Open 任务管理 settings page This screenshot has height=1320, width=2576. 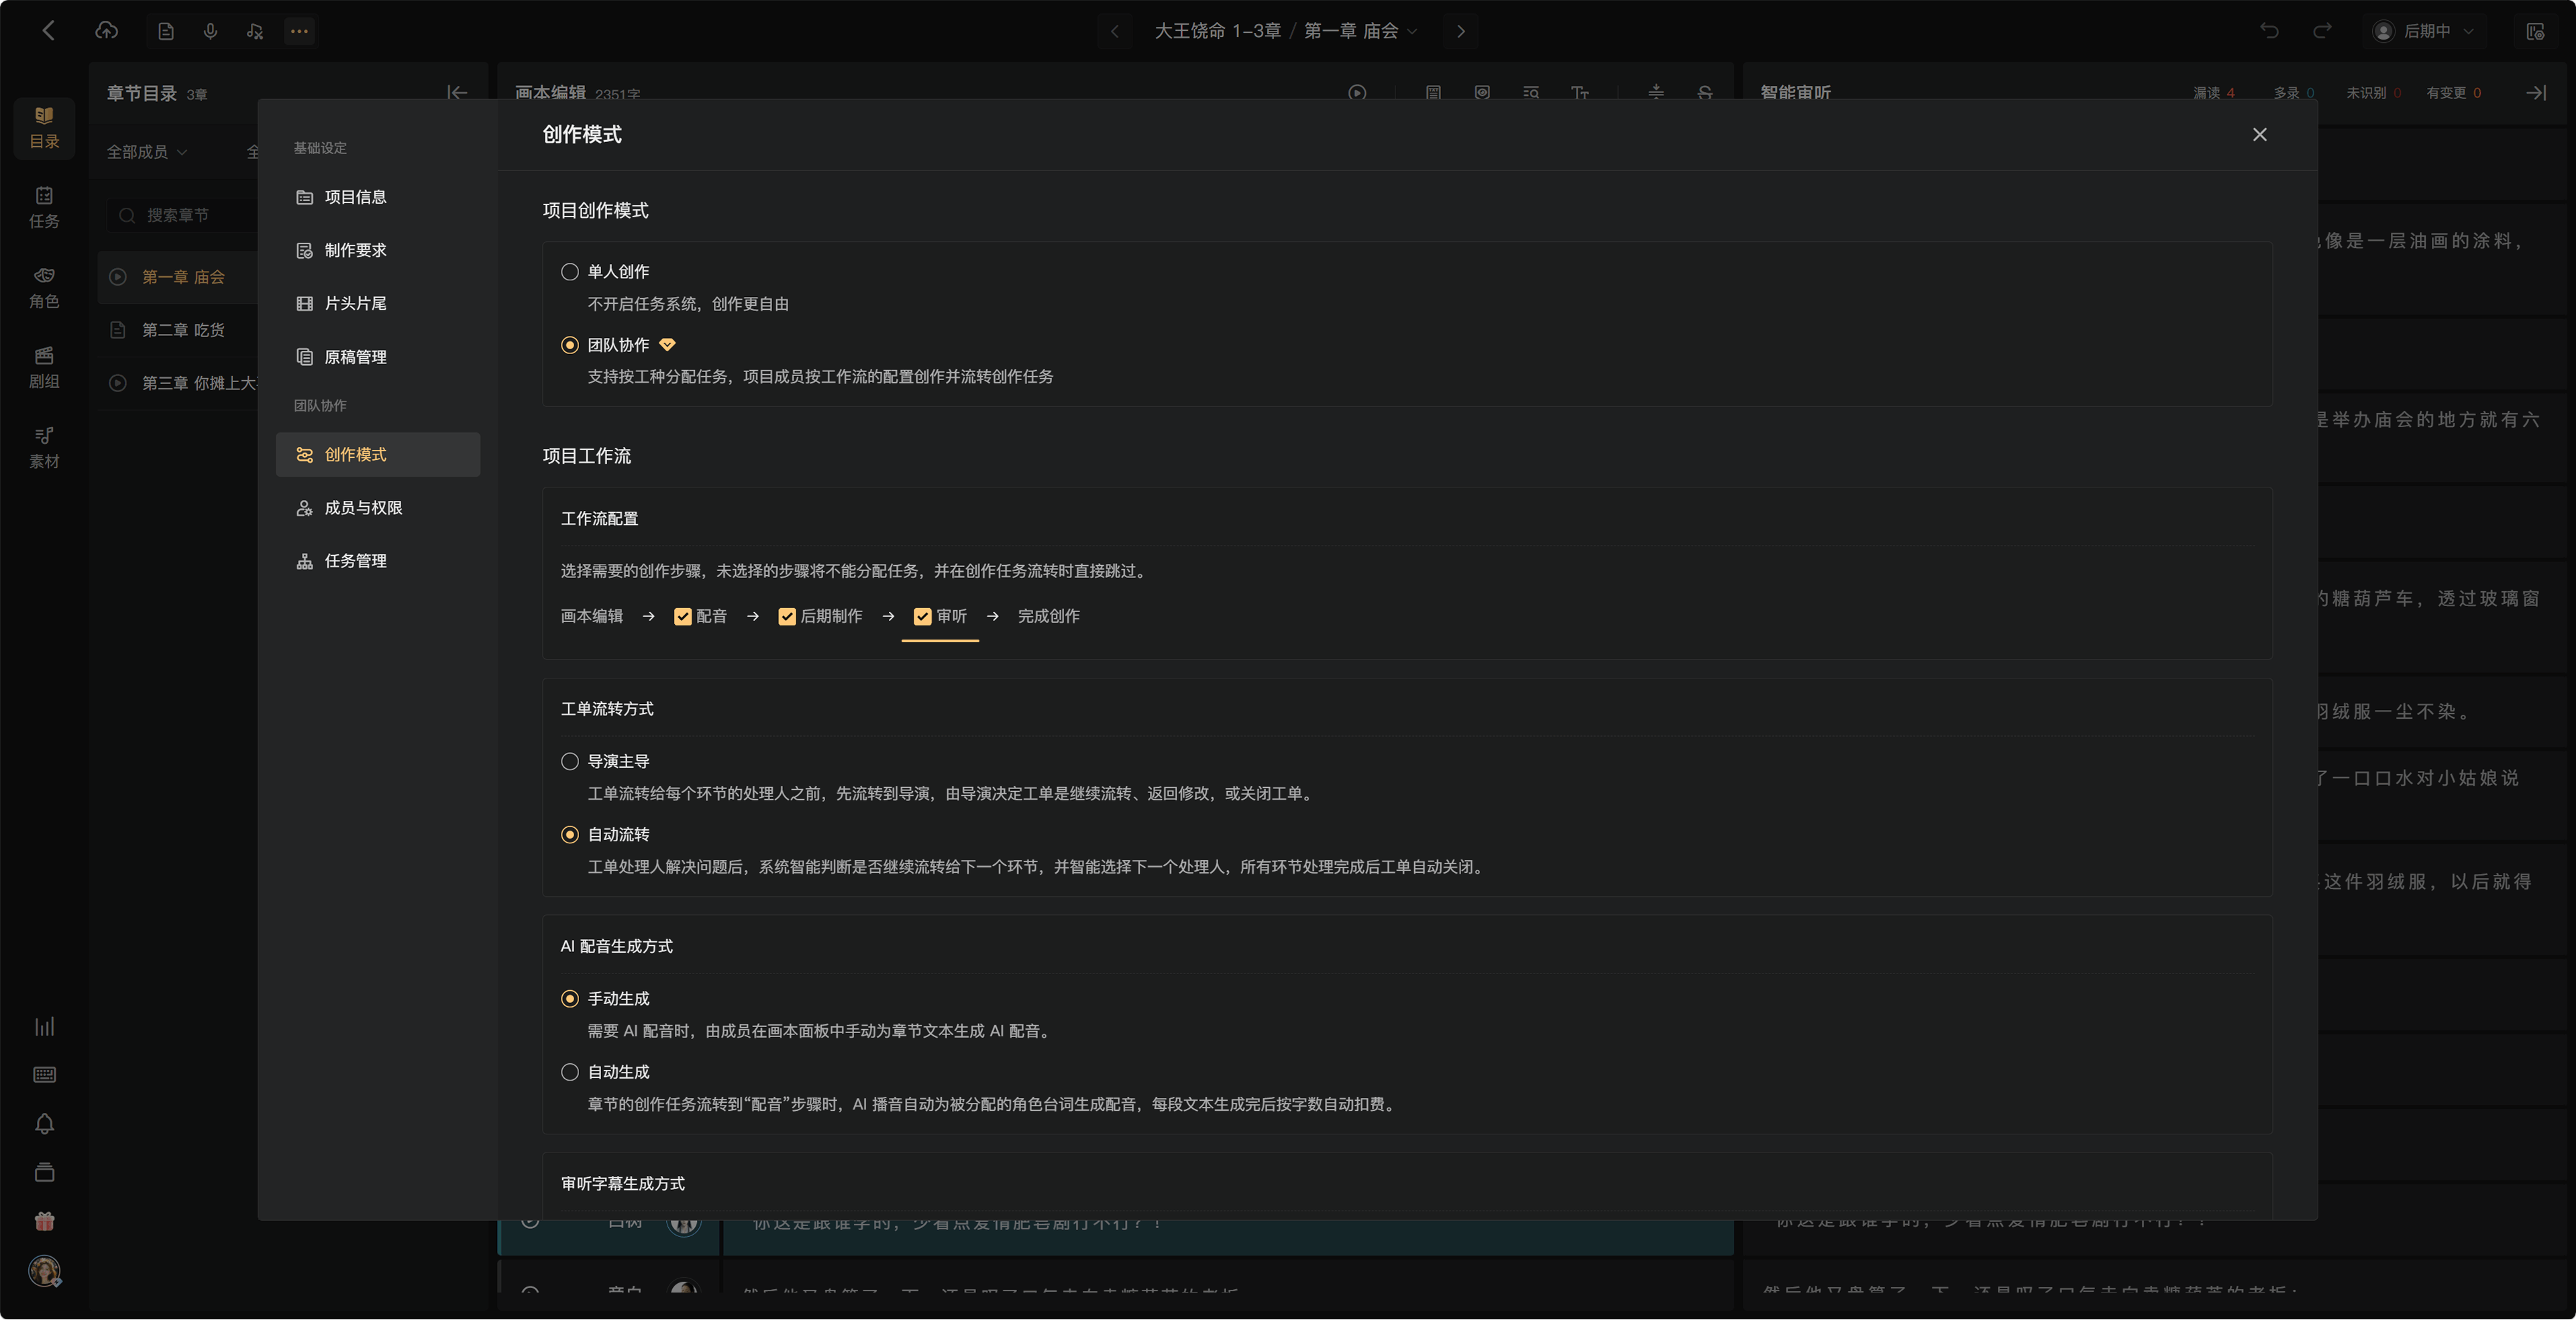[x=378, y=560]
